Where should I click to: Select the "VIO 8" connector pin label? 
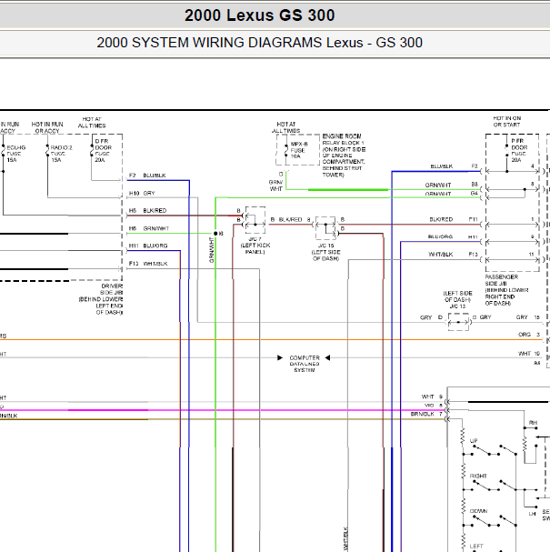[x=434, y=406]
